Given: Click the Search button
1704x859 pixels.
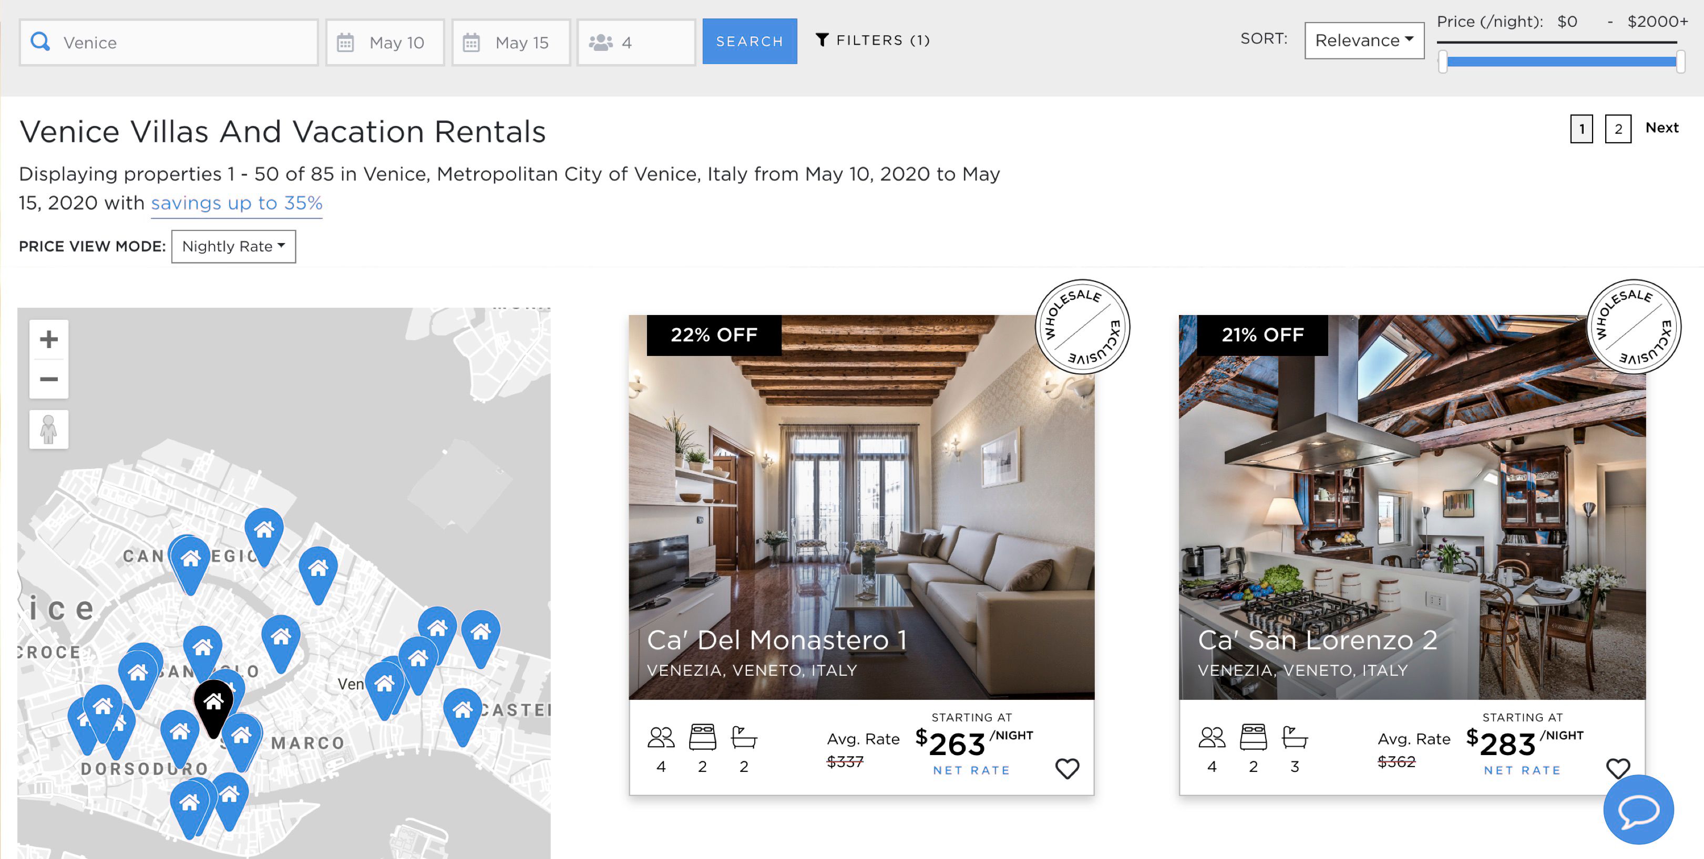Looking at the screenshot, I should point(750,41).
